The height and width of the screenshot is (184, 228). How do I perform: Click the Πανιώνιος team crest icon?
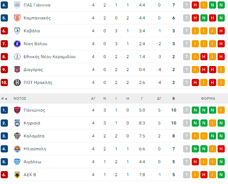(17, 110)
